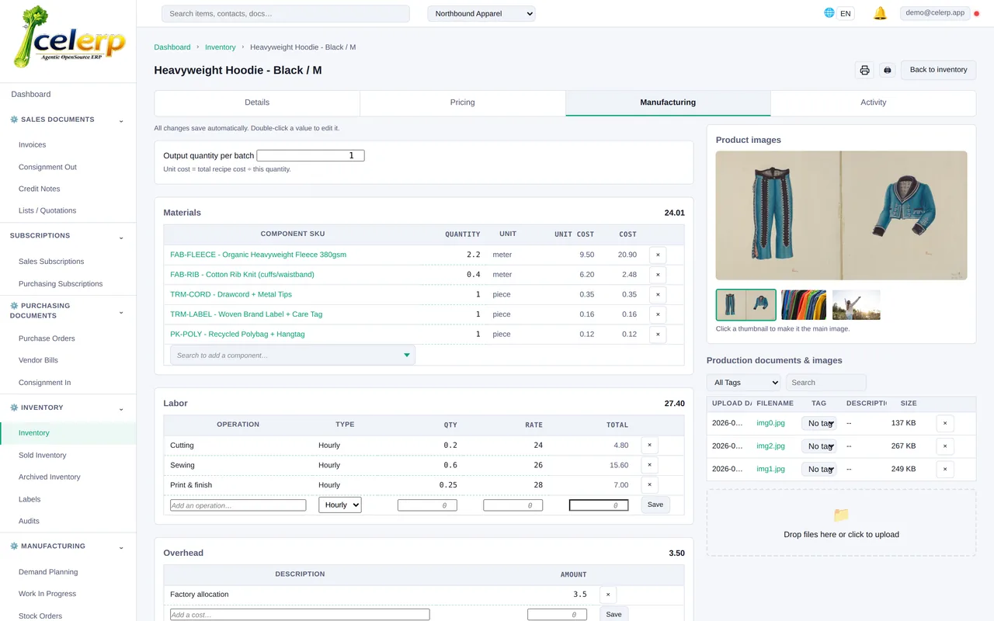Remove the Sewing labor operation

650,465
